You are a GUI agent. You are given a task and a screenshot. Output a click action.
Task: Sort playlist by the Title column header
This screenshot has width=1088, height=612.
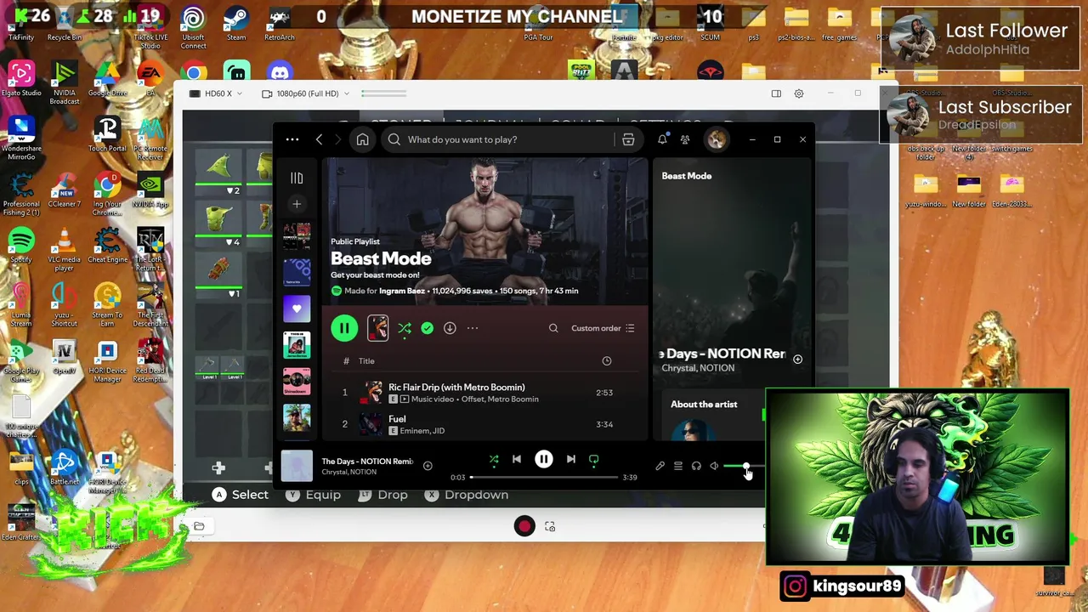click(x=366, y=361)
